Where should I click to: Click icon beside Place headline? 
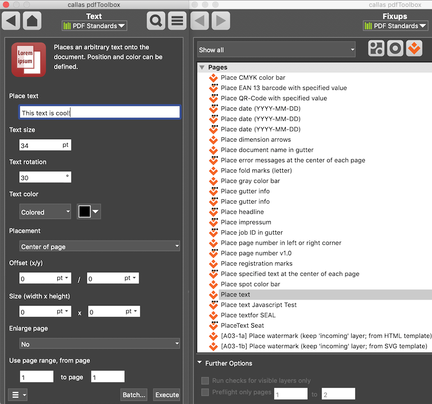click(x=213, y=212)
